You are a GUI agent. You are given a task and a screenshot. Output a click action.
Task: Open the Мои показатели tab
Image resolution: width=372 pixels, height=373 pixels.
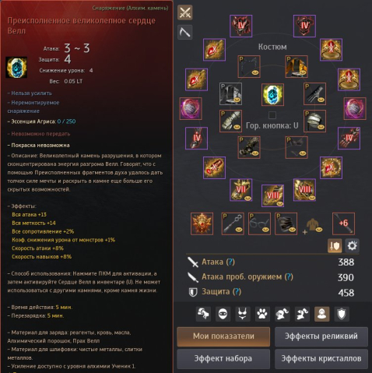[x=223, y=336]
